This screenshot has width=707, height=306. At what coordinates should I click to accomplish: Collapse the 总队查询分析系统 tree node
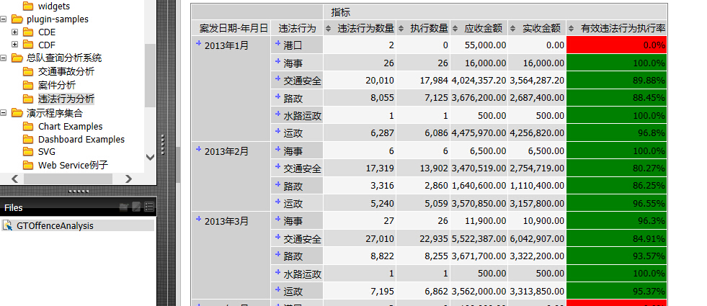(4, 58)
